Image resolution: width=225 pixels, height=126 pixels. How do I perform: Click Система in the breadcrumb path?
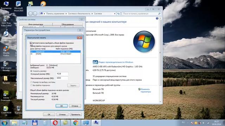pyautogui.click(x=98, y=14)
